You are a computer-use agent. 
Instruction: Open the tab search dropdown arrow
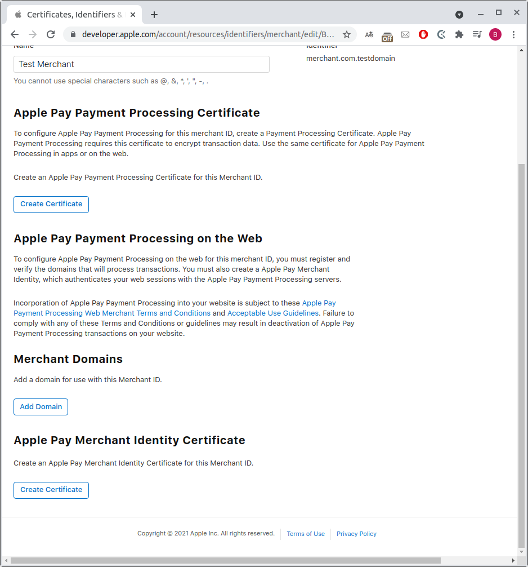tap(459, 14)
